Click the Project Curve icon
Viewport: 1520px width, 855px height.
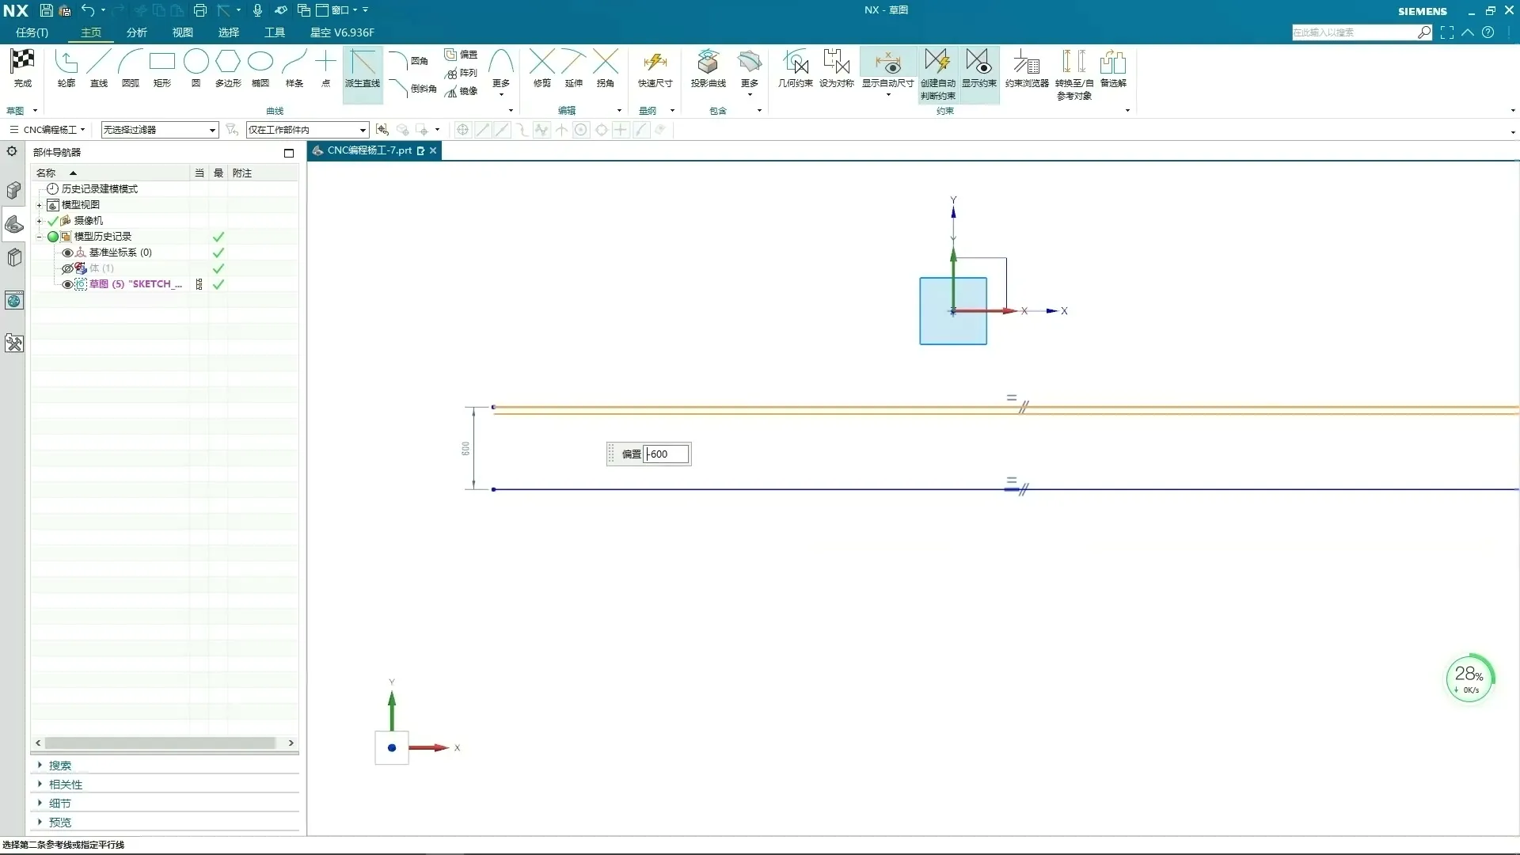tap(708, 63)
